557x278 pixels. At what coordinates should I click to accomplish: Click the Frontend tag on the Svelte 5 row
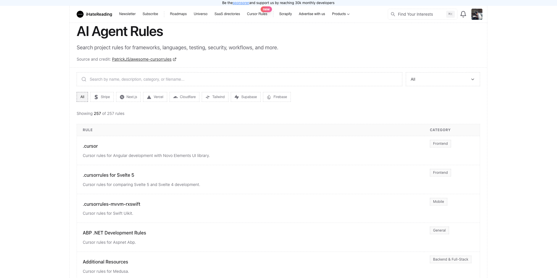(440, 173)
